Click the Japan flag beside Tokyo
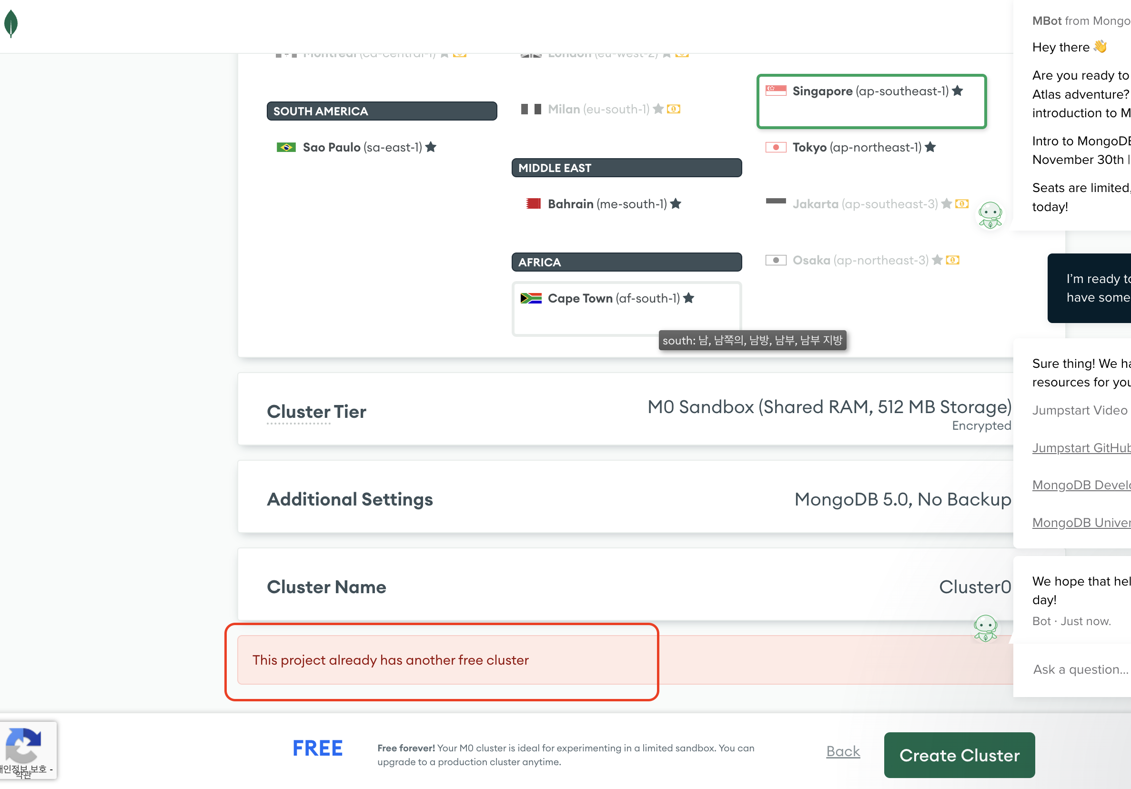 click(x=776, y=147)
